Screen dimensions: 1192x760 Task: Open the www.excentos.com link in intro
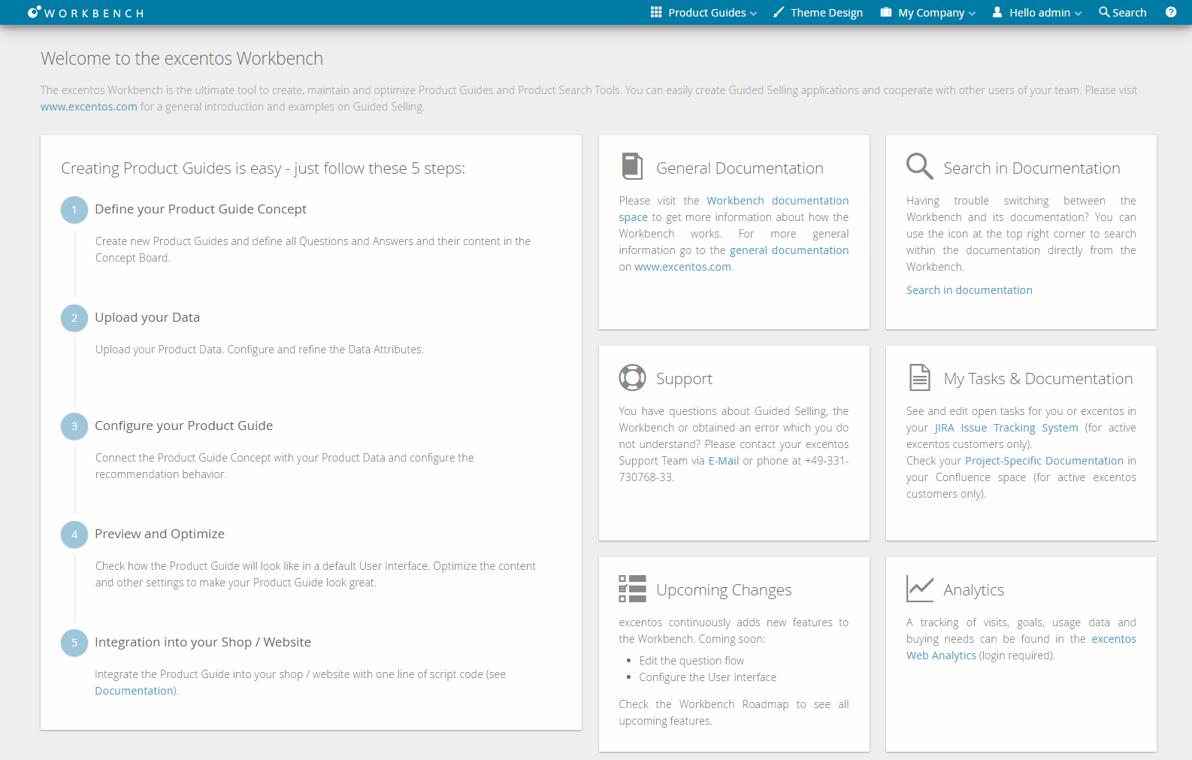89,107
